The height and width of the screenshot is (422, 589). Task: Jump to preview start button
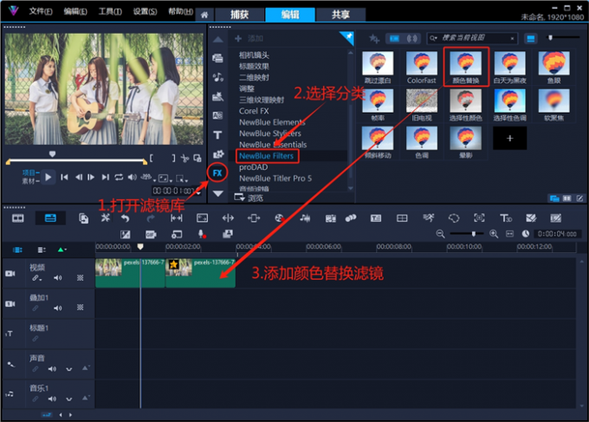point(65,177)
